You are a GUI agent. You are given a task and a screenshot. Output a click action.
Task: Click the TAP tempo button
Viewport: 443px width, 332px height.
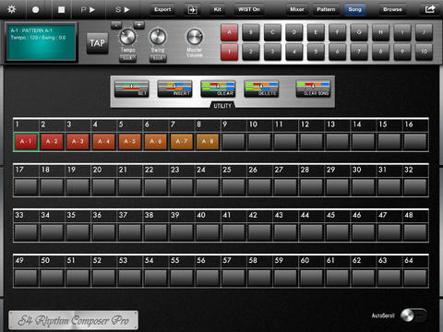point(98,43)
